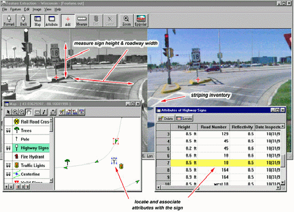Select the Pole layer row
The image size is (294, 212).
31,139
